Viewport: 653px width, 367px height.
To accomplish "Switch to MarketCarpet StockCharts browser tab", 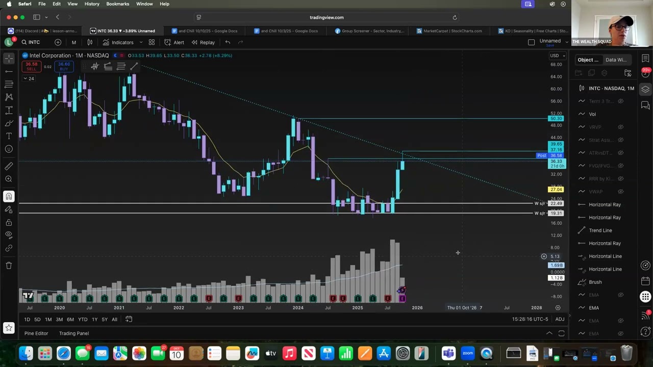I will pos(449,31).
